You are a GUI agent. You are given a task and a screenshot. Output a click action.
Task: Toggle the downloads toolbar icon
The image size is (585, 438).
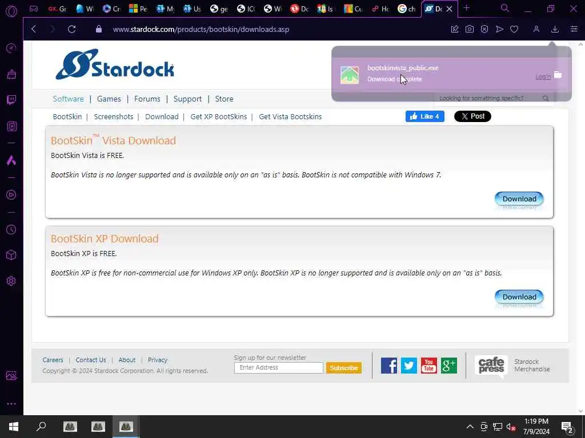[555, 29]
